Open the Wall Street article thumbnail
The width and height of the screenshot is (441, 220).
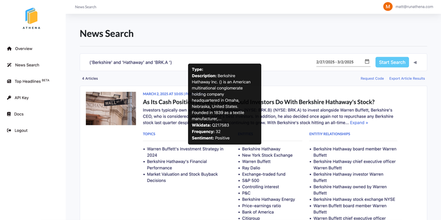[x=111, y=108]
